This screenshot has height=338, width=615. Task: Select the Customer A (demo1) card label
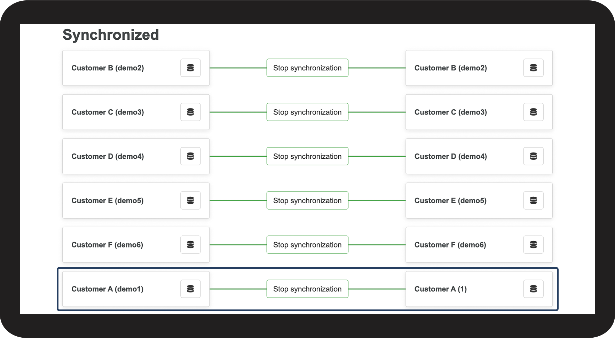click(x=107, y=289)
